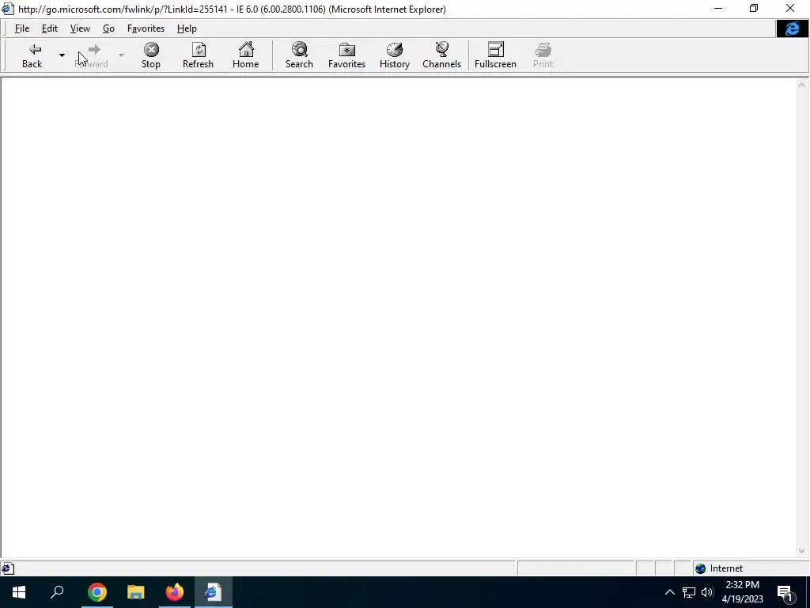The image size is (810, 608).
Task: Open network status tray icon
Action: pyautogui.click(x=689, y=592)
